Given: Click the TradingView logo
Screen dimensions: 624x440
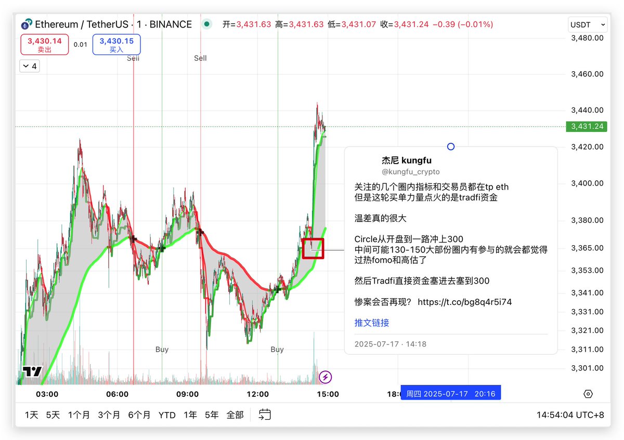Looking at the screenshot, I should [32, 372].
